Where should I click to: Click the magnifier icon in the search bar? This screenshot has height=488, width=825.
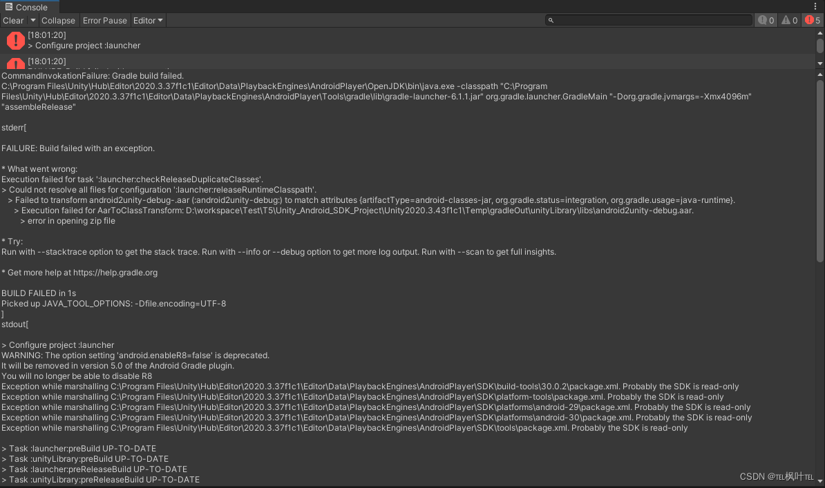pos(551,20)
